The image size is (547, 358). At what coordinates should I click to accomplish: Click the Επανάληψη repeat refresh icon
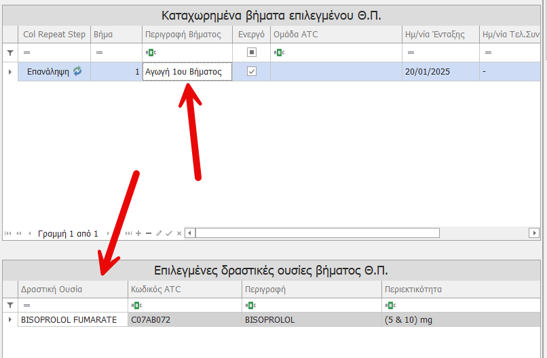(x=77, y=71)
